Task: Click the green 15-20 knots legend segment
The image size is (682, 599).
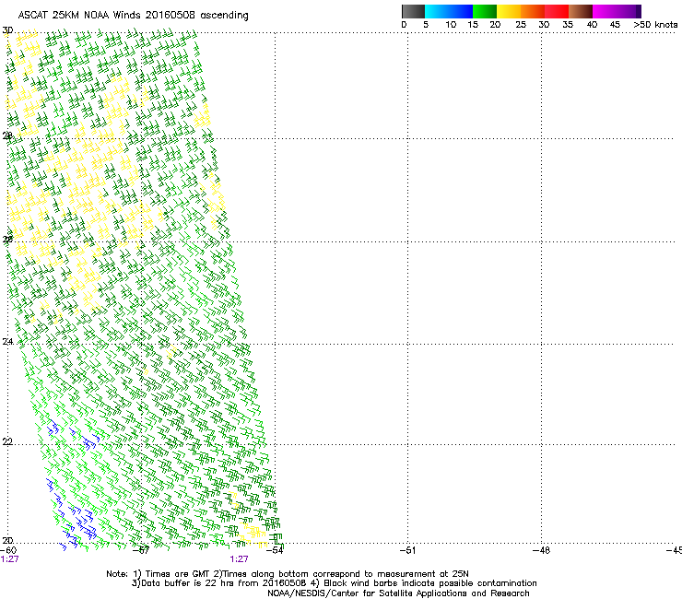Action: [485, 11]
